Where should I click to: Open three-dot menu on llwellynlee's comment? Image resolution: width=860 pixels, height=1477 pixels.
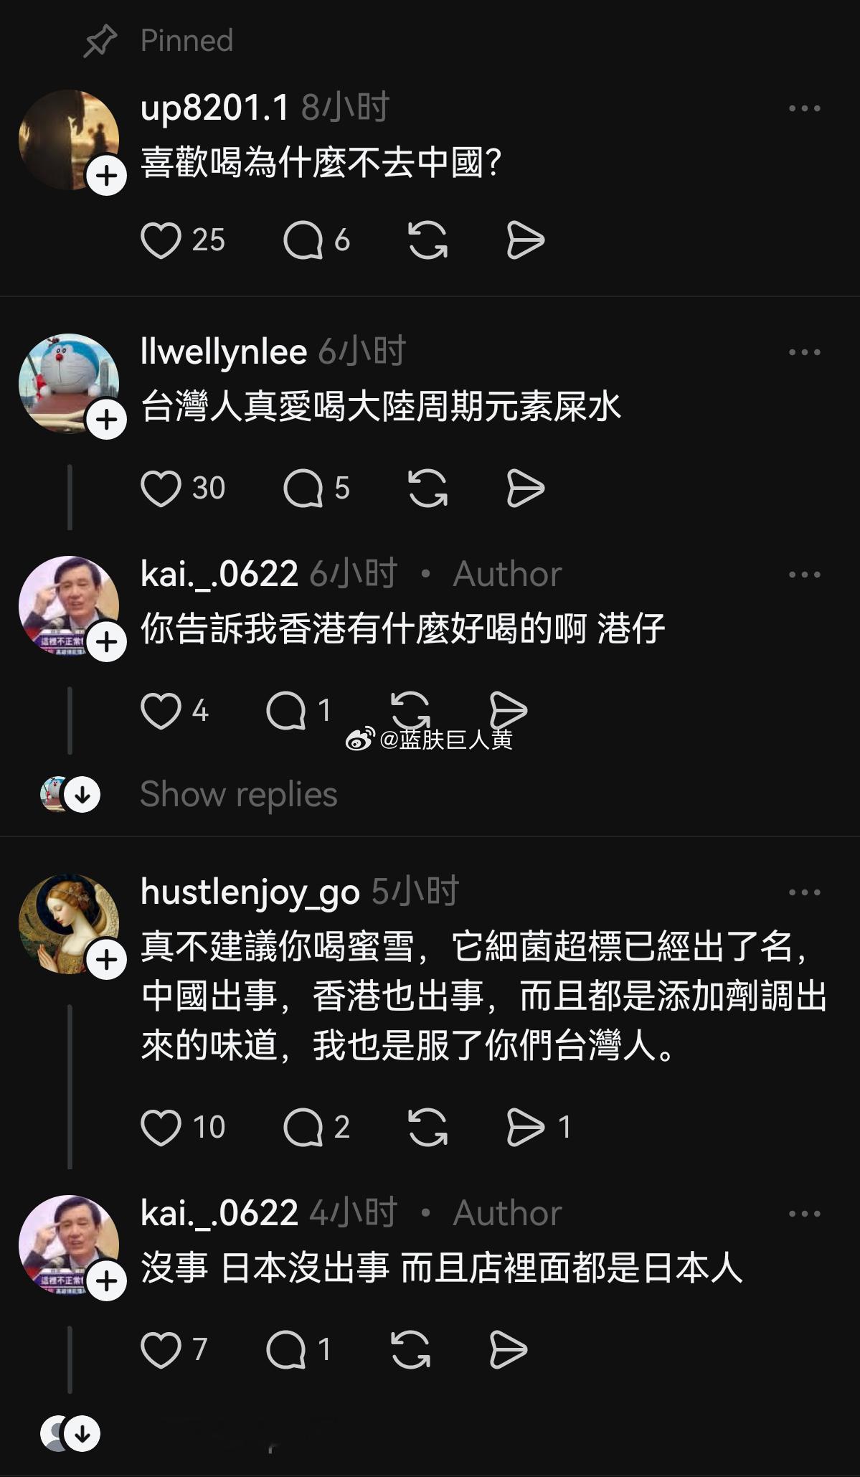tap(804, 352)
